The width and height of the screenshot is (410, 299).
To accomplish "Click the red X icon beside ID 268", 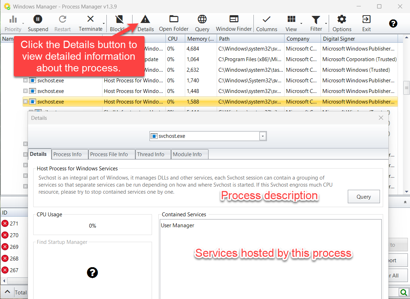I will tap(5, 258).
